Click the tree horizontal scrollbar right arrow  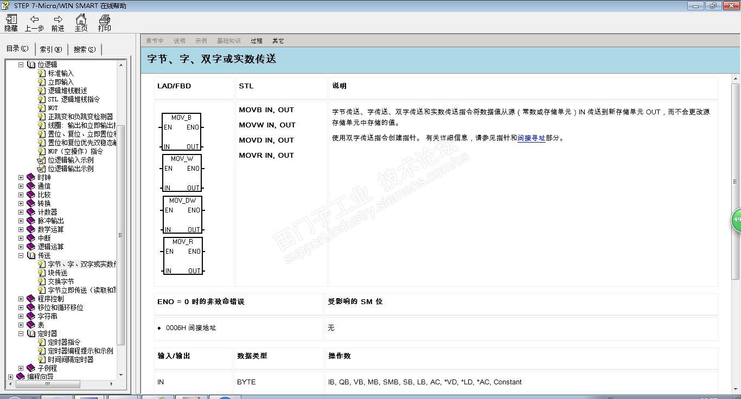coord(112,384)
